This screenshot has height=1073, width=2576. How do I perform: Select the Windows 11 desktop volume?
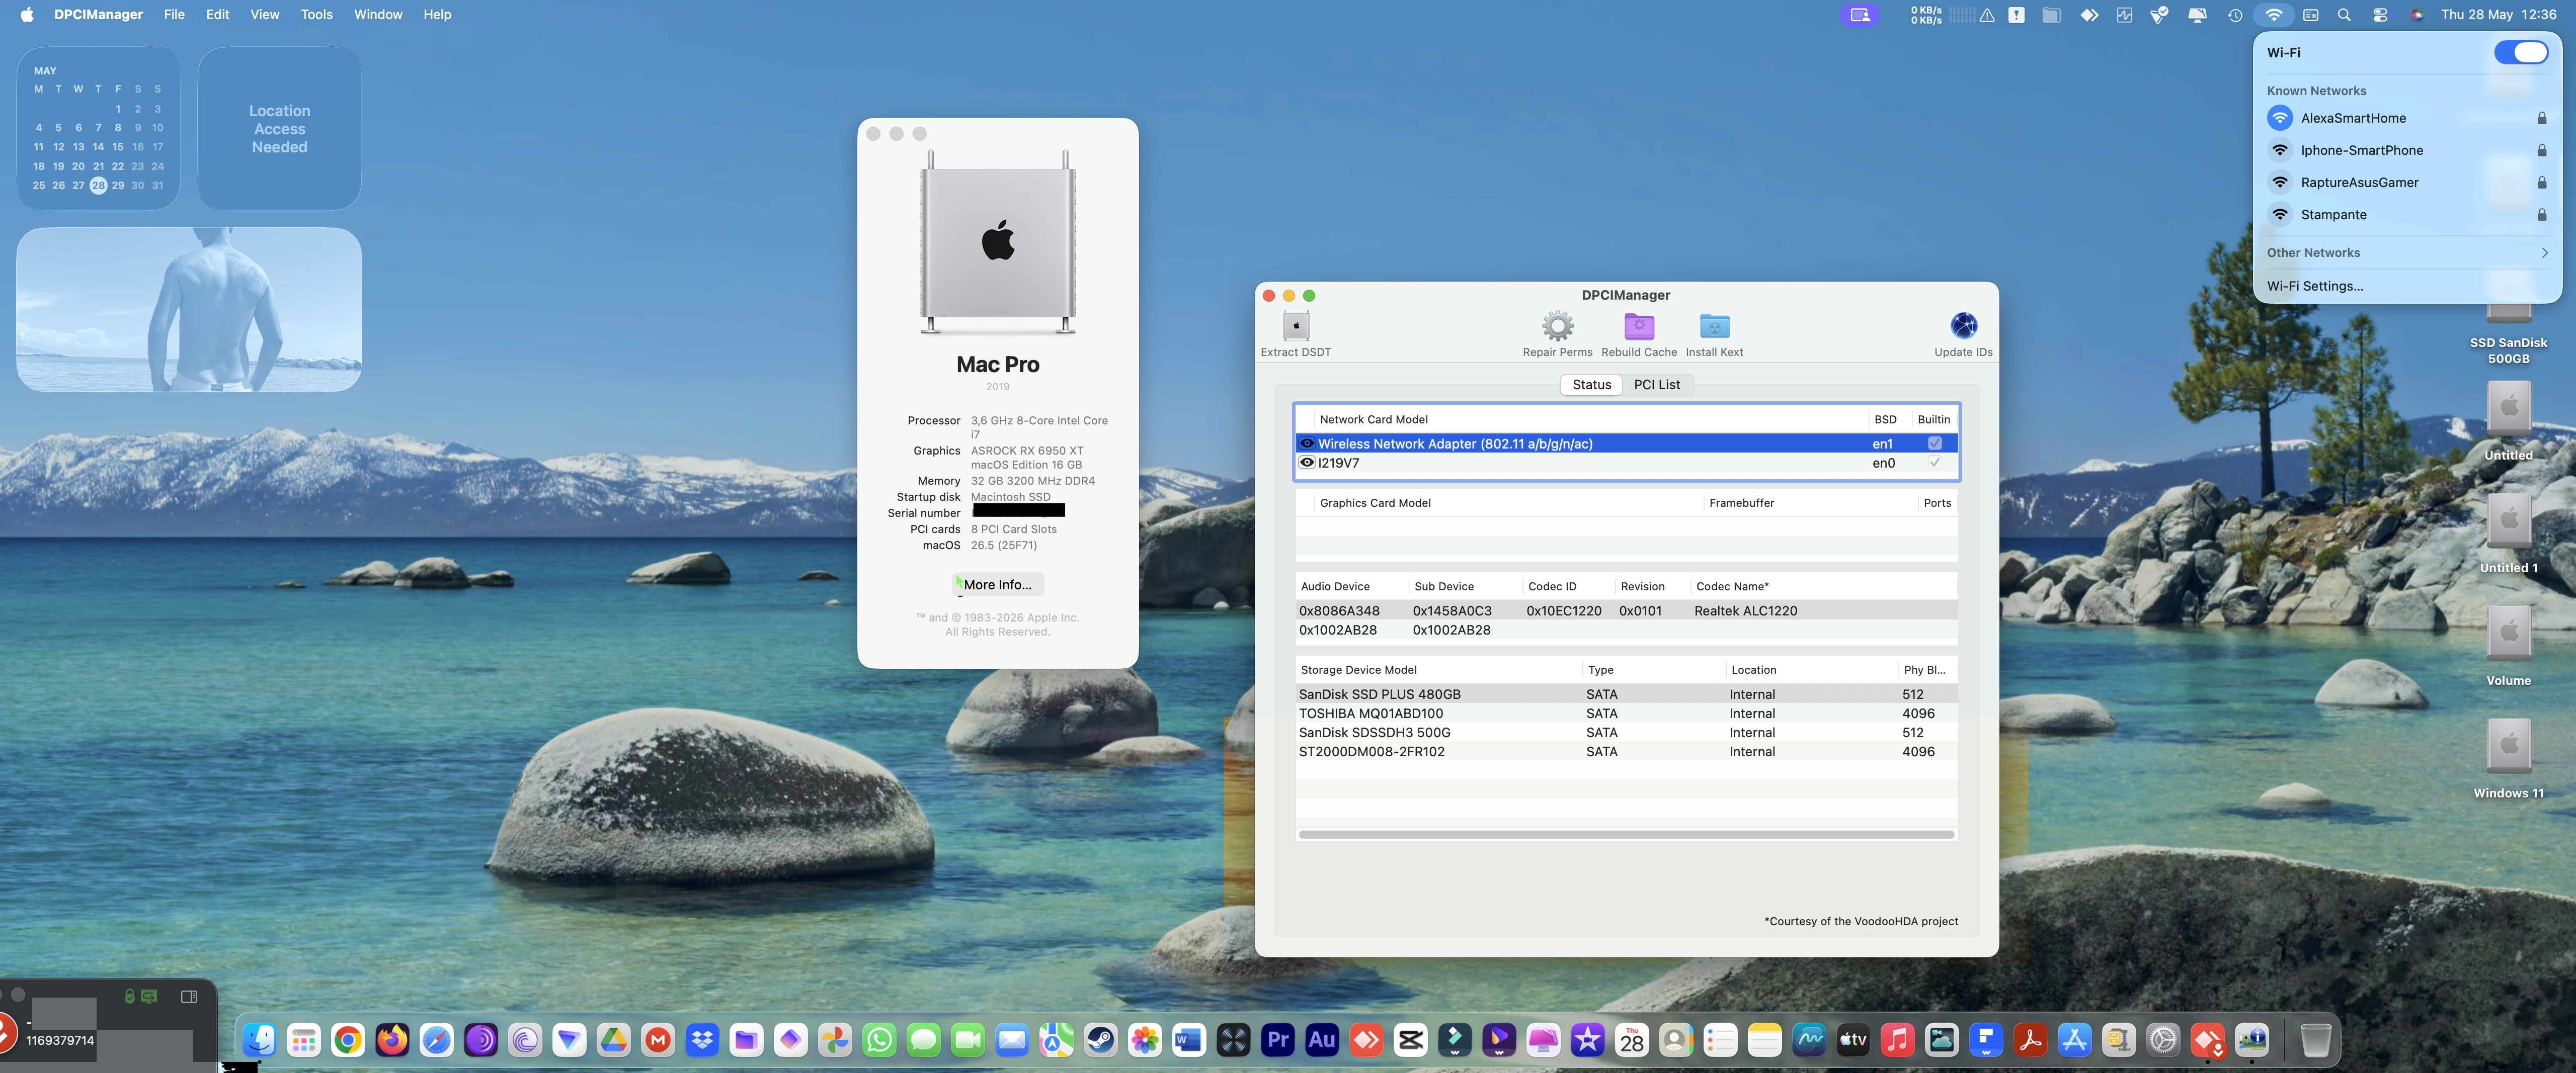[2508, 759]
